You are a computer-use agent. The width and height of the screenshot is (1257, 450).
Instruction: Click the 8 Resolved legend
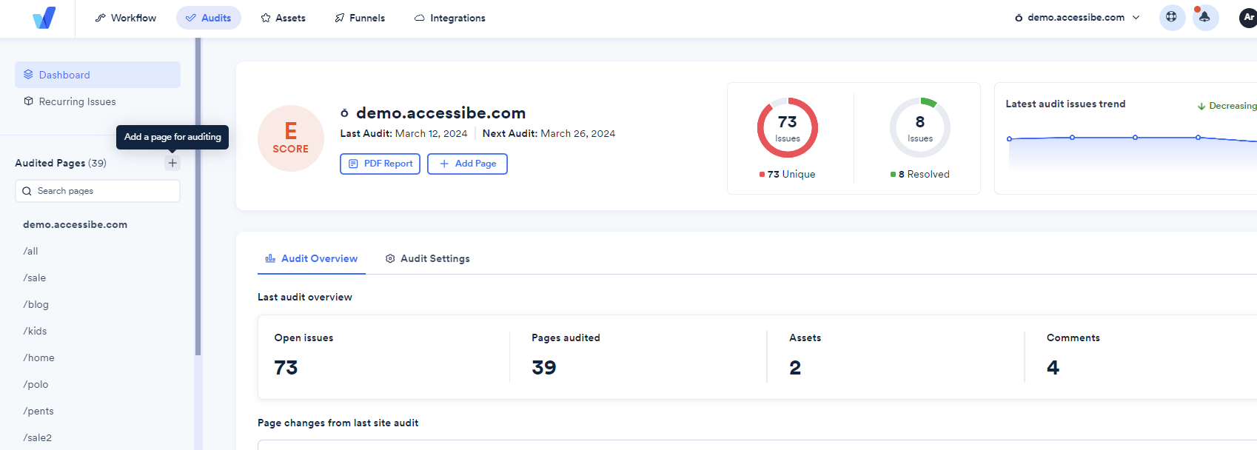(x=920, y=174)
